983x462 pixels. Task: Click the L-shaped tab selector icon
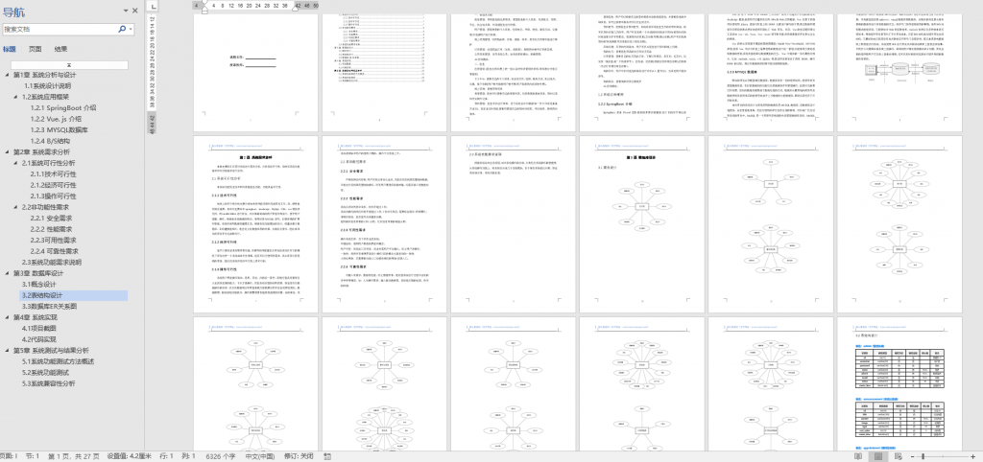154,6
